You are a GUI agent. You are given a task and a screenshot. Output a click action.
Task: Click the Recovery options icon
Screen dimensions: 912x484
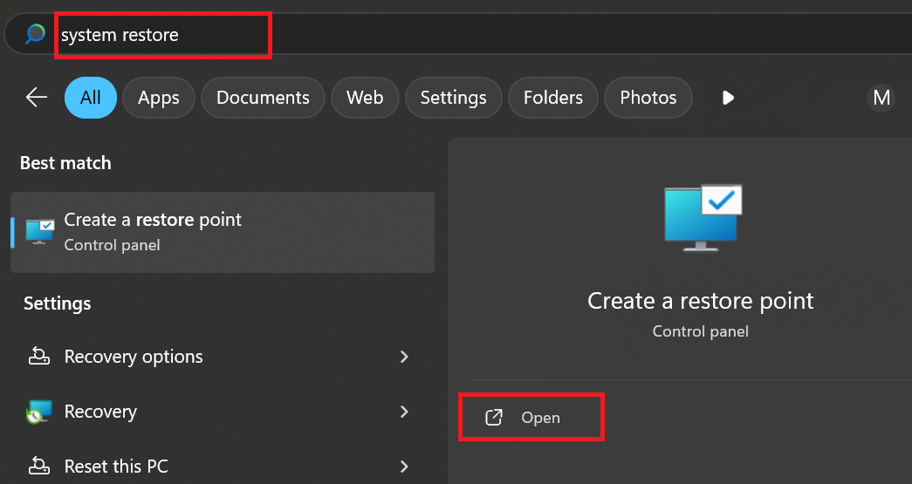click(39, 356)
